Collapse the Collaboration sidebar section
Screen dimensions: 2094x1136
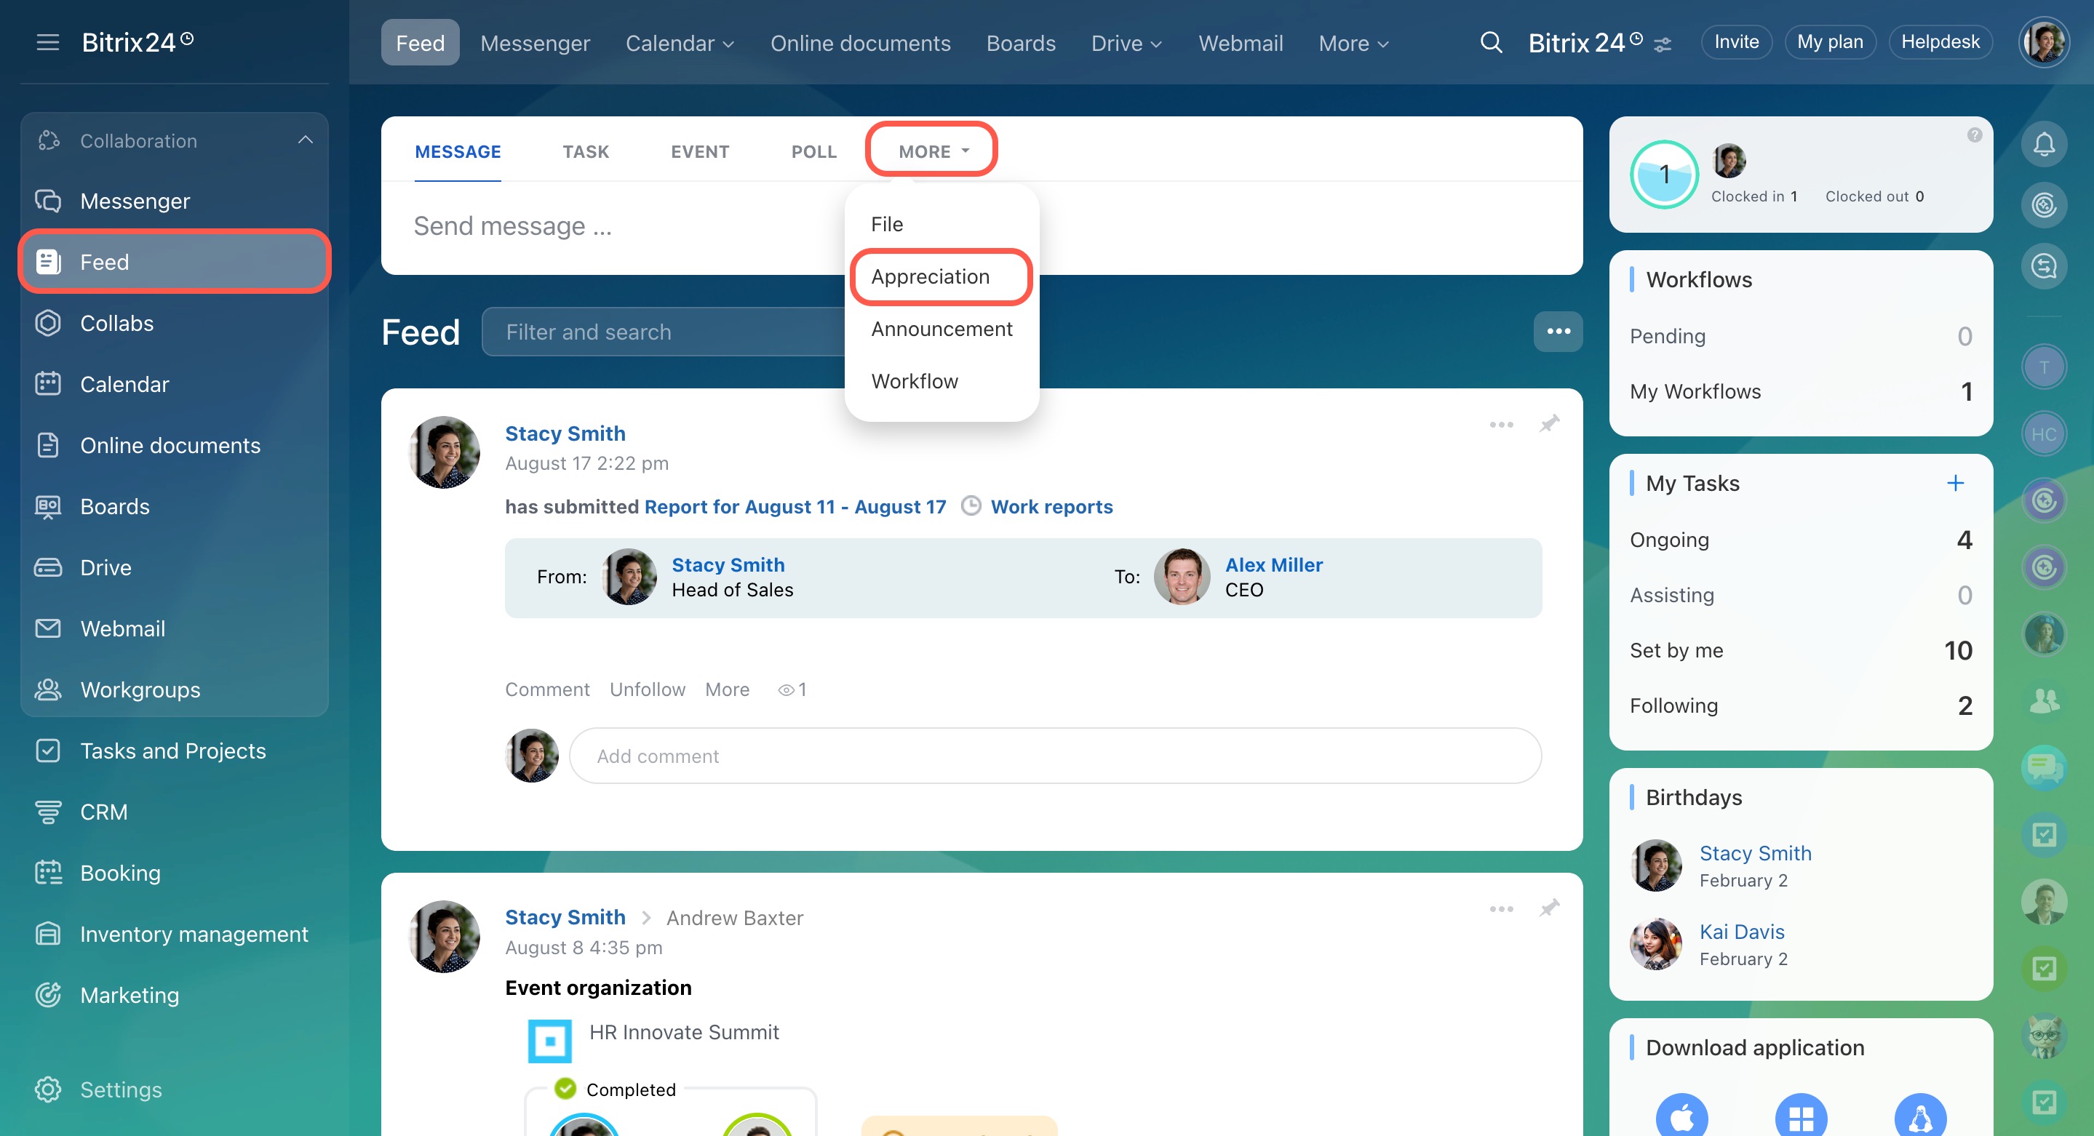(305, 140)
